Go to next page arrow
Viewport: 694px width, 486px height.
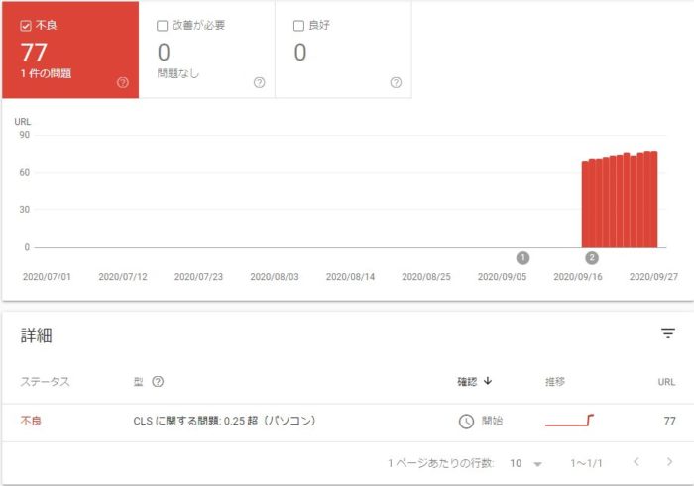point(669,462)
